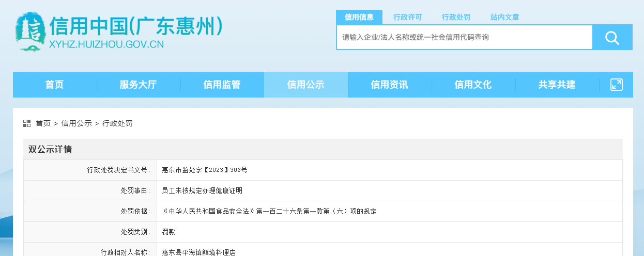Click the breadcrumb grid icon
Image resolution: width=644 pixels, height=256 pixels.
point(27,123)
